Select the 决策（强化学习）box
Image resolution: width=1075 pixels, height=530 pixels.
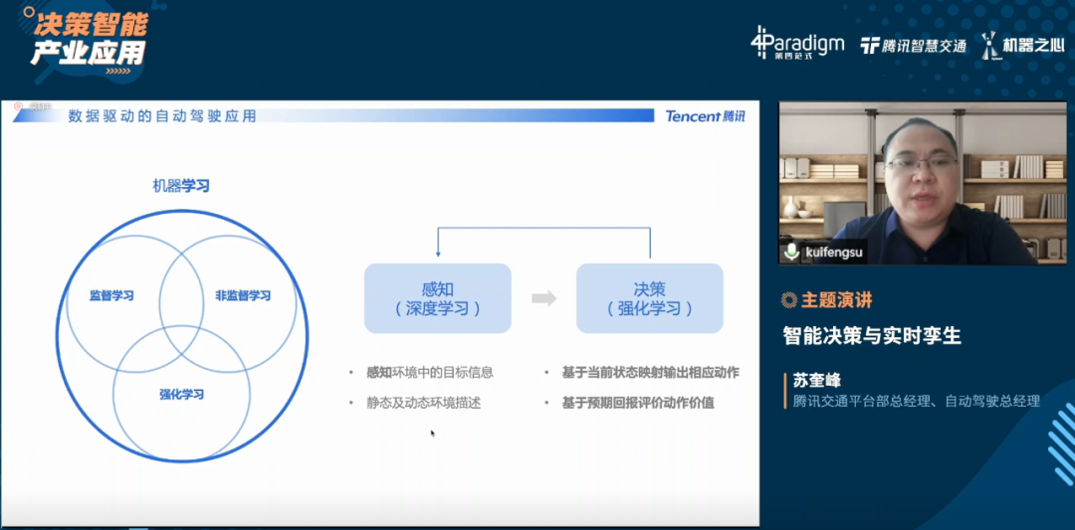tap(649, 298)
